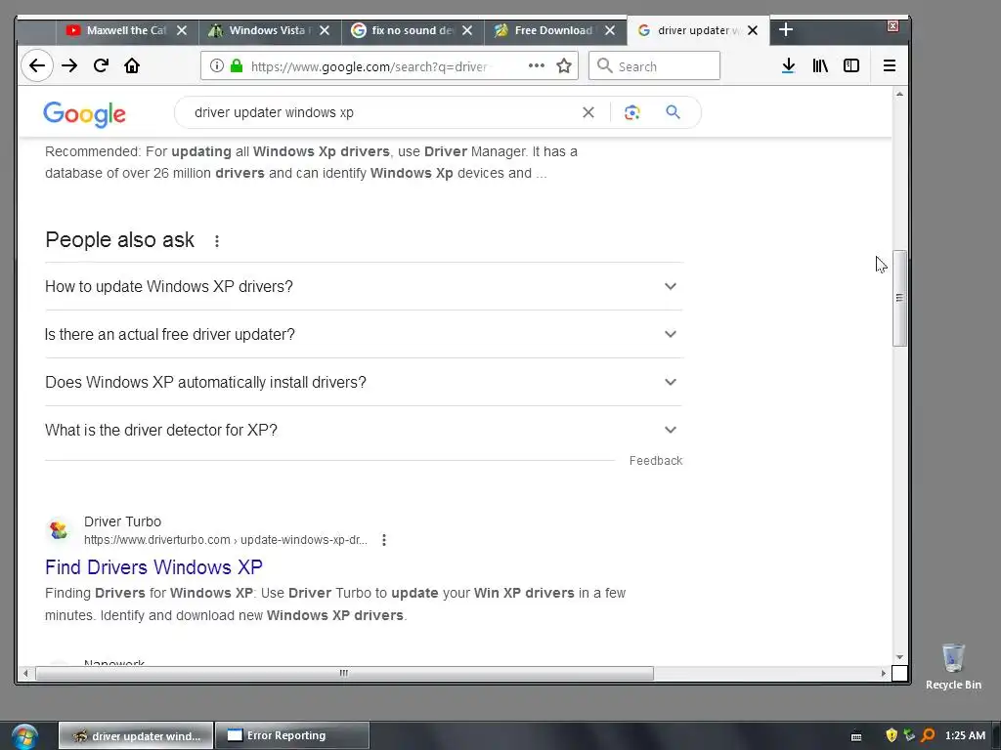The image size is (1001, 750).
Task: Open the Recycle Bin on the desktop
Action: (953, 666)
